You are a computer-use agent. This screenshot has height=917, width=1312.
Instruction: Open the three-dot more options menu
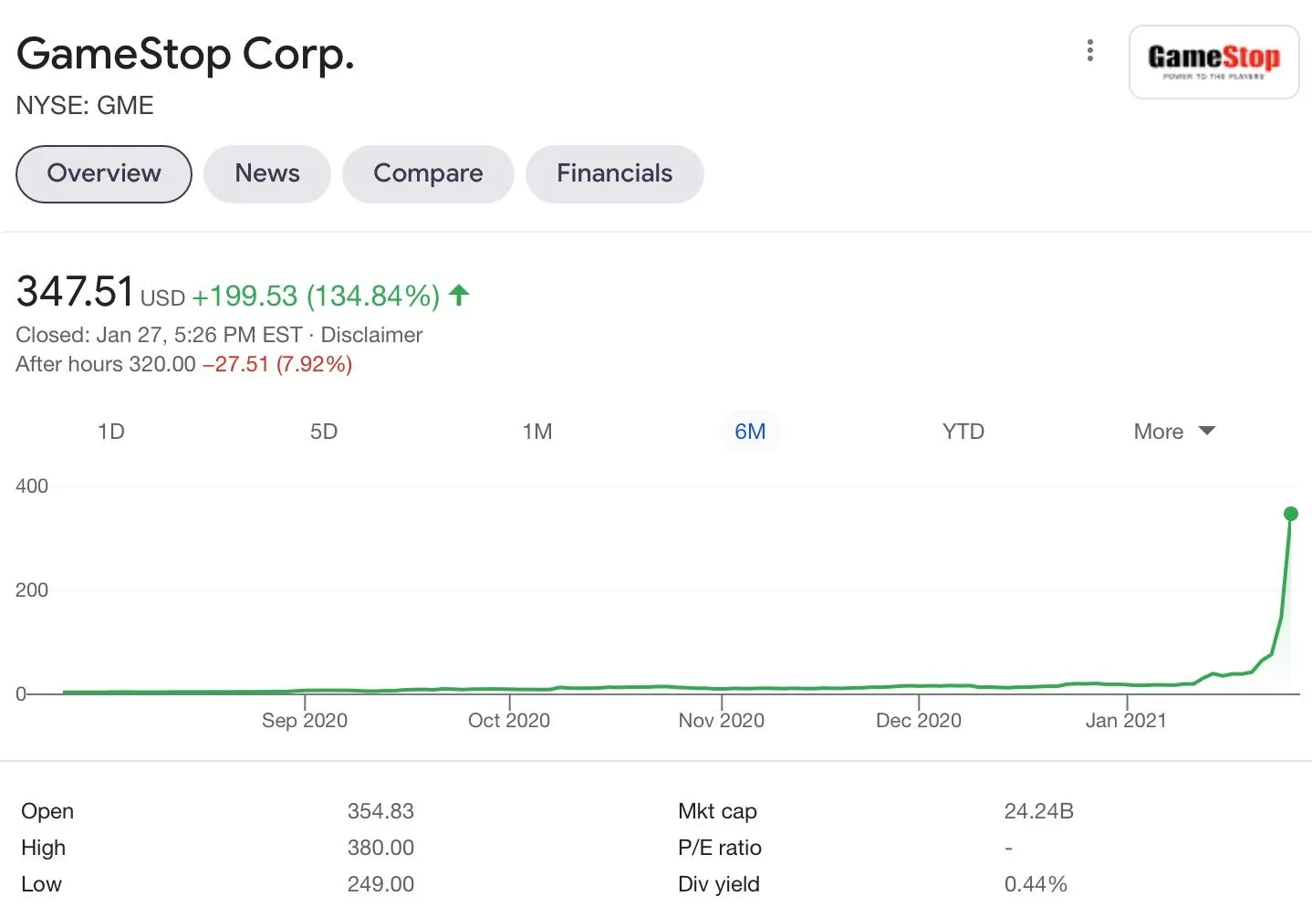coord(1089,51)
